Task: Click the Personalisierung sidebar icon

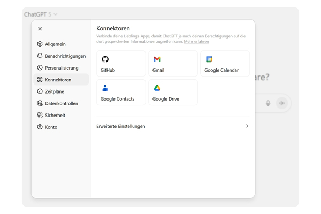Action: tap(40, 67)
